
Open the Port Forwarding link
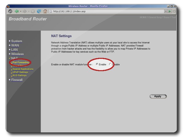21,63
